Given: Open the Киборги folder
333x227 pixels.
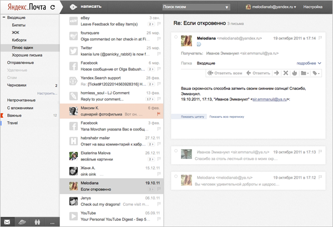Looking at the screenshot, I should 19,40.
